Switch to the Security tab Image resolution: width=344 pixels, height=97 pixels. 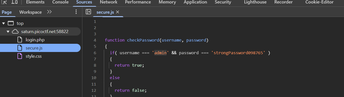(x=223, y=2)
